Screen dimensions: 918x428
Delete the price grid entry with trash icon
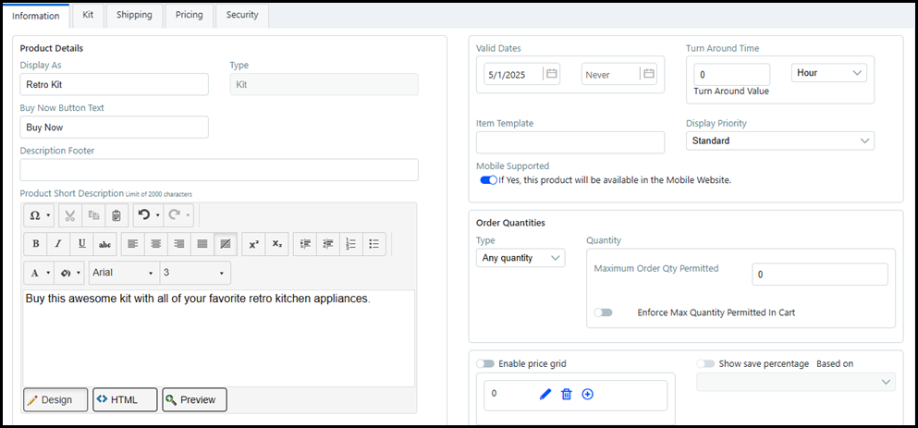(567, 394)
